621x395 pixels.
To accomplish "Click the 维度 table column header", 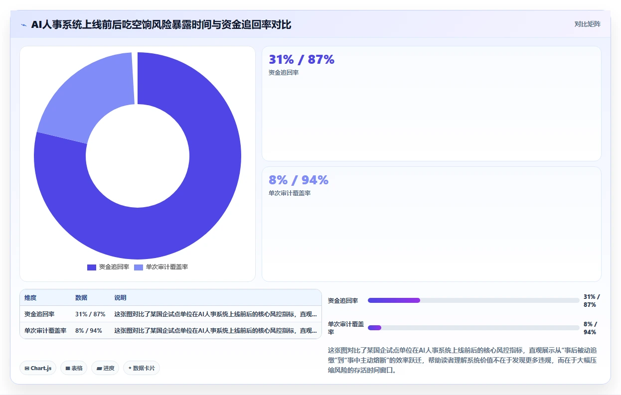I will 30,298.
